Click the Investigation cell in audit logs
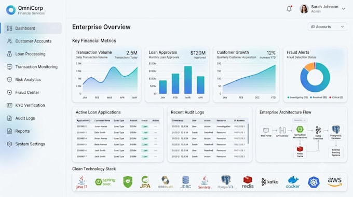 pyautogui.click(x=223, y=126)
